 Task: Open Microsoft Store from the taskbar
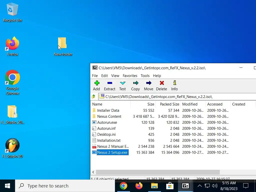tap(170, 186)
